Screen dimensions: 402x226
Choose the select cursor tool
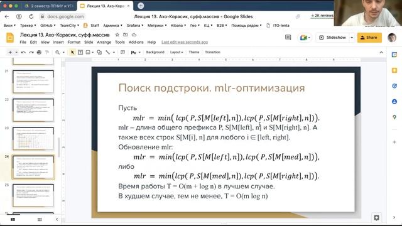72,52
